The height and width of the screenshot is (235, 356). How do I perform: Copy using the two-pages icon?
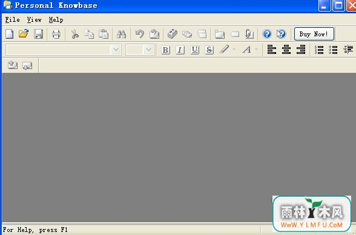click(89, 34)
